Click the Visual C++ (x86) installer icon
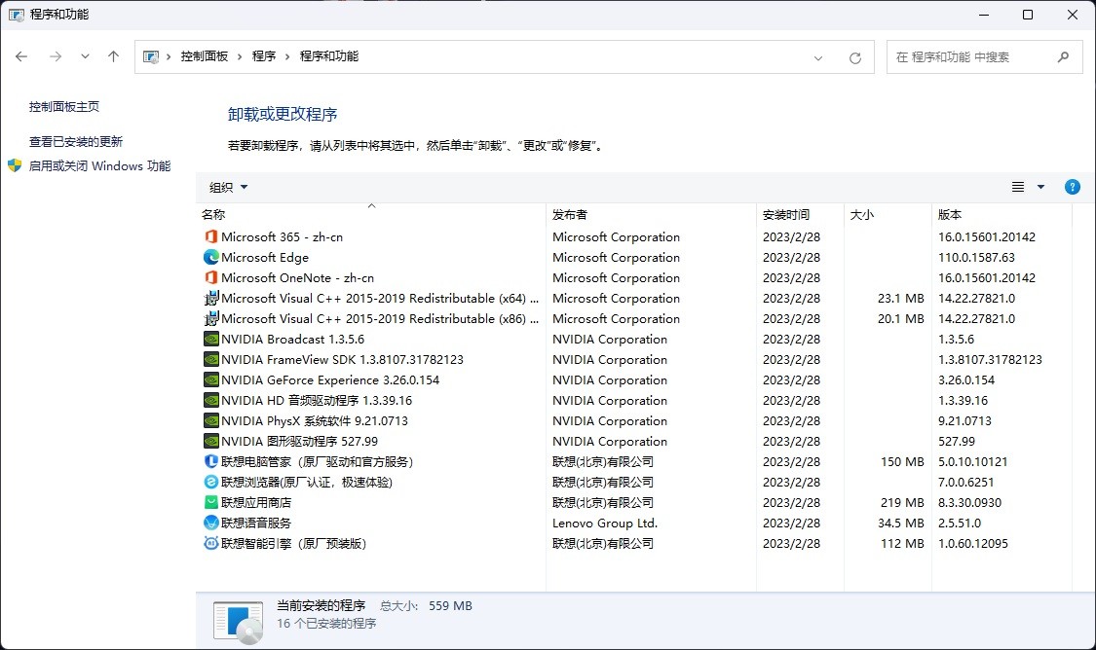The image size is (1096, 650). (x=210, y=318)
